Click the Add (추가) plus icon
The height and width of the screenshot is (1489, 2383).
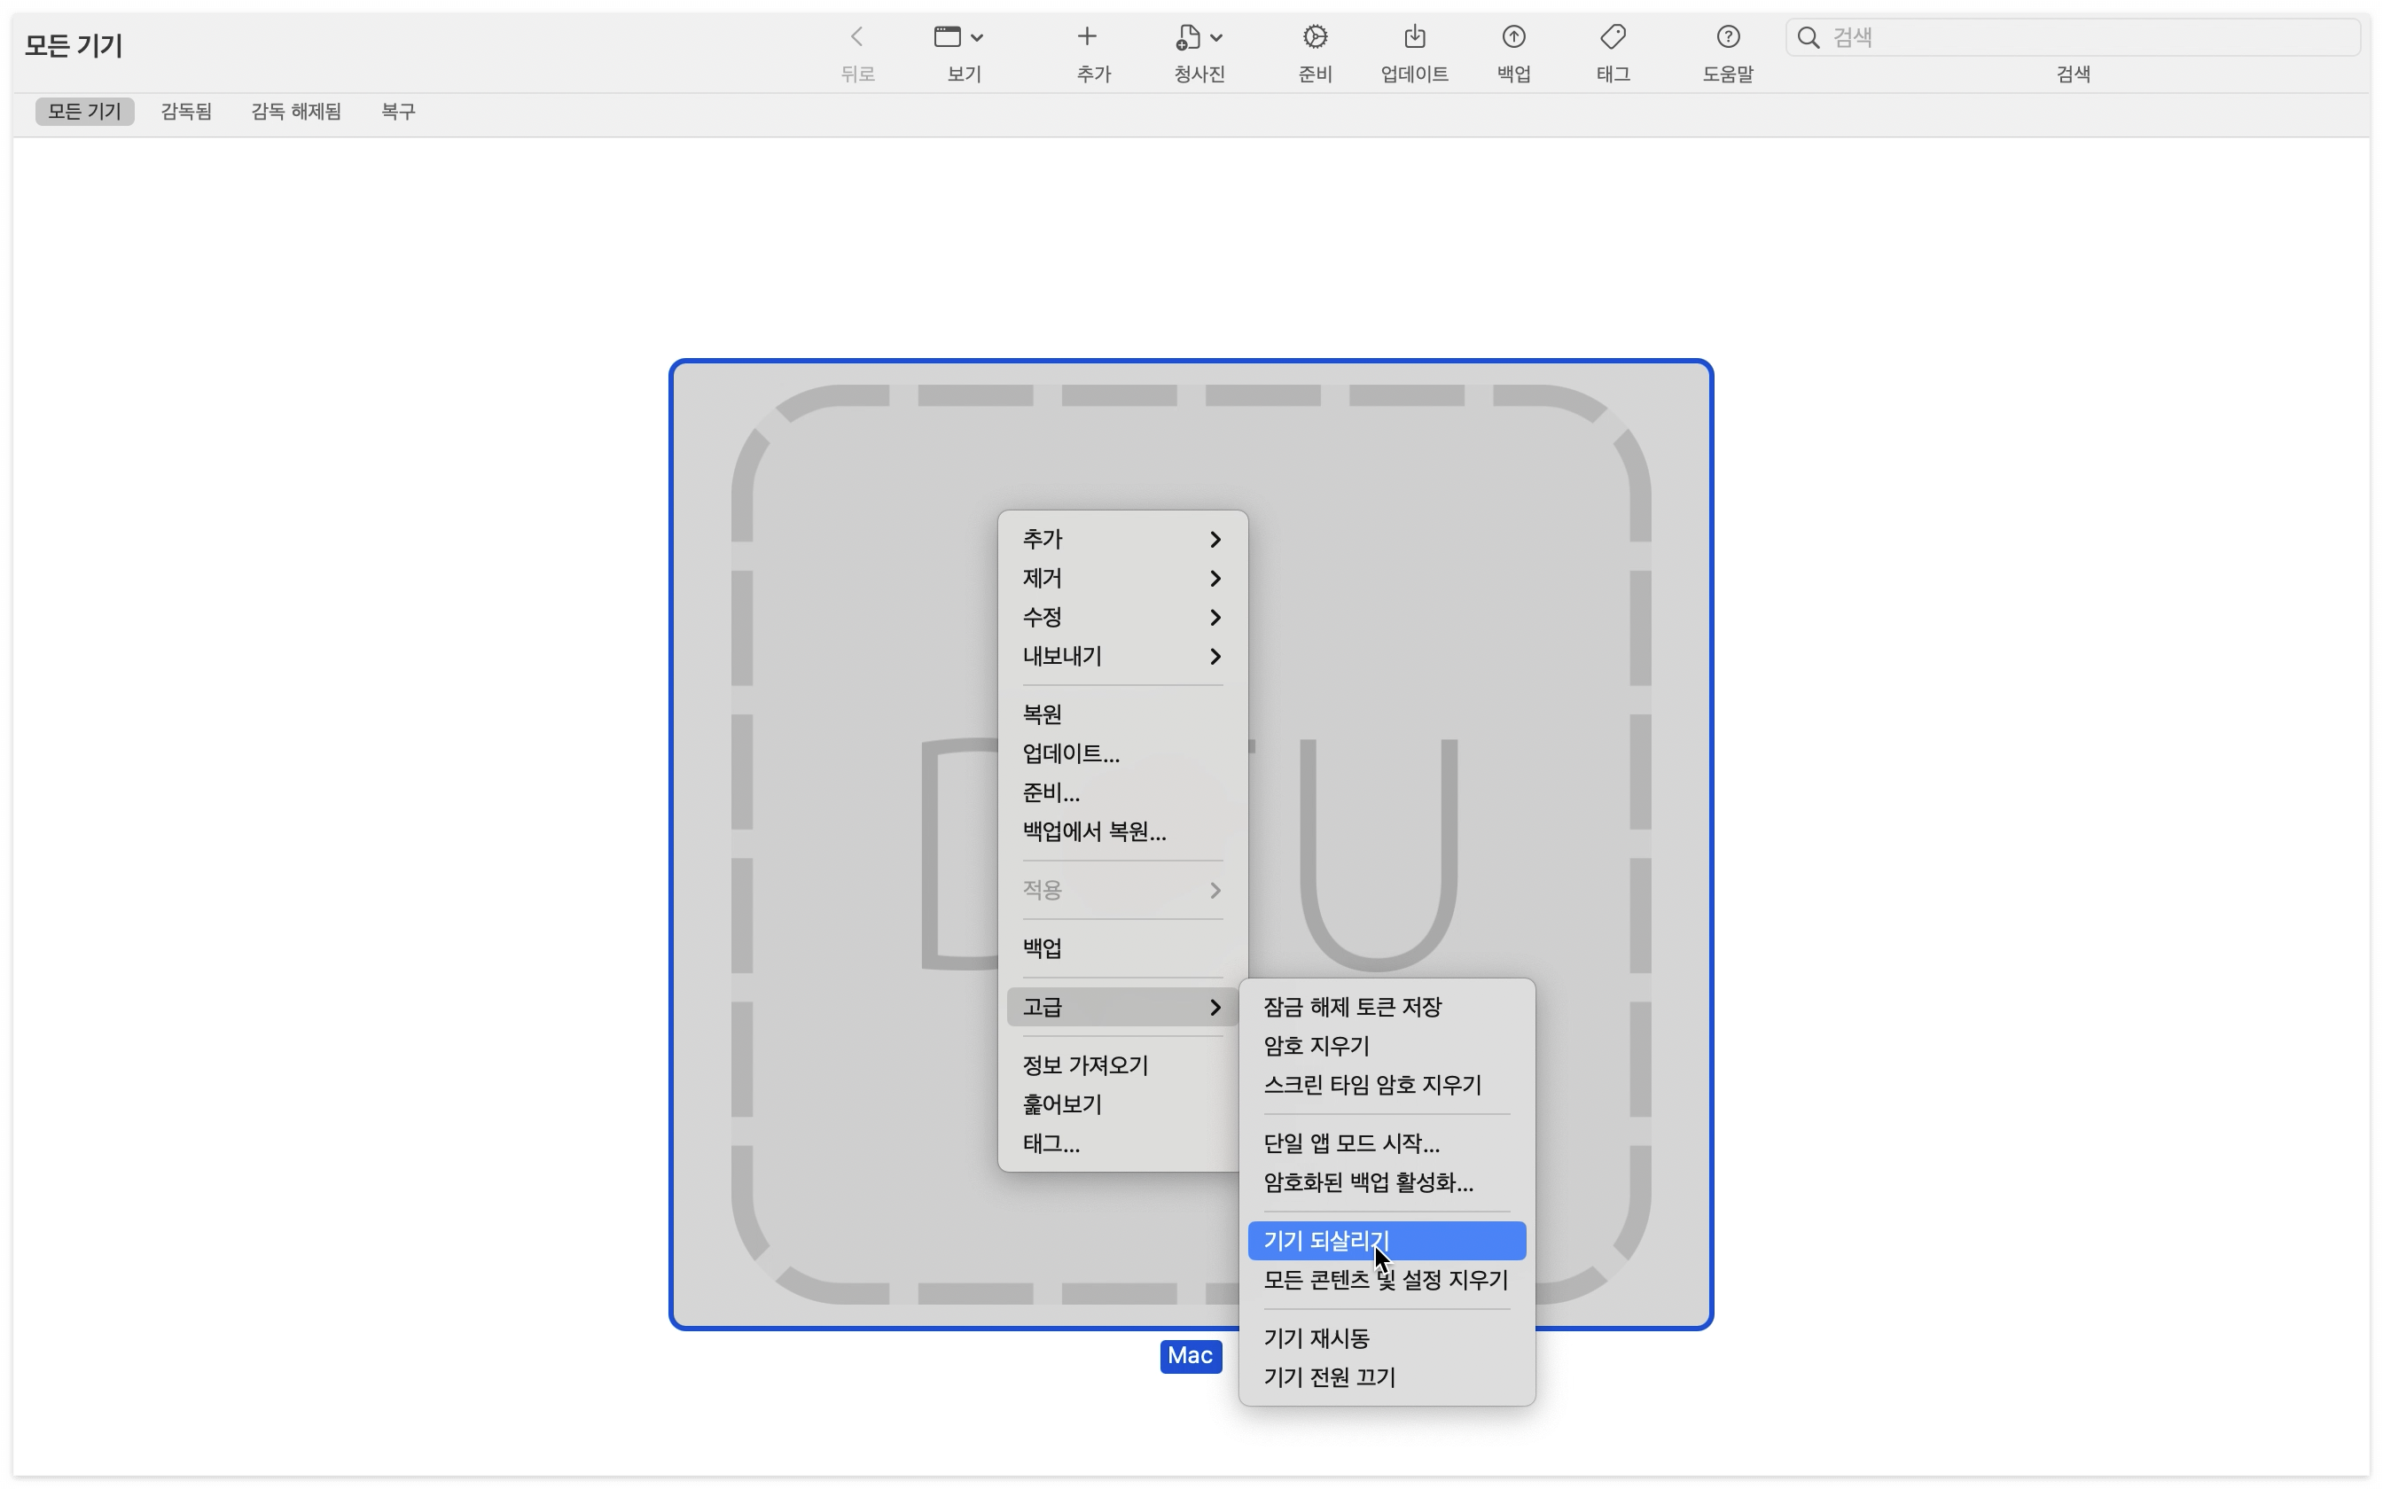click(1086, 37)
